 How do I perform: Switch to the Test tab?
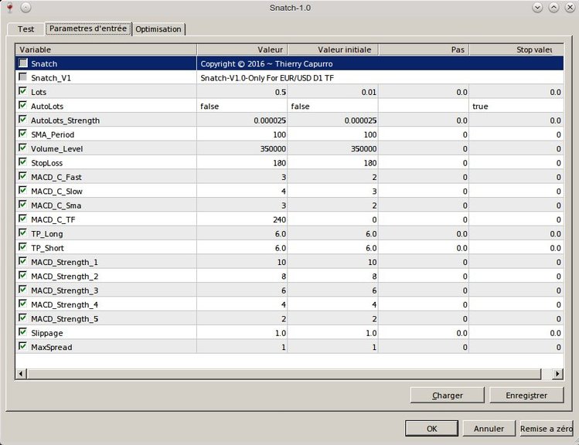[26, 29]
